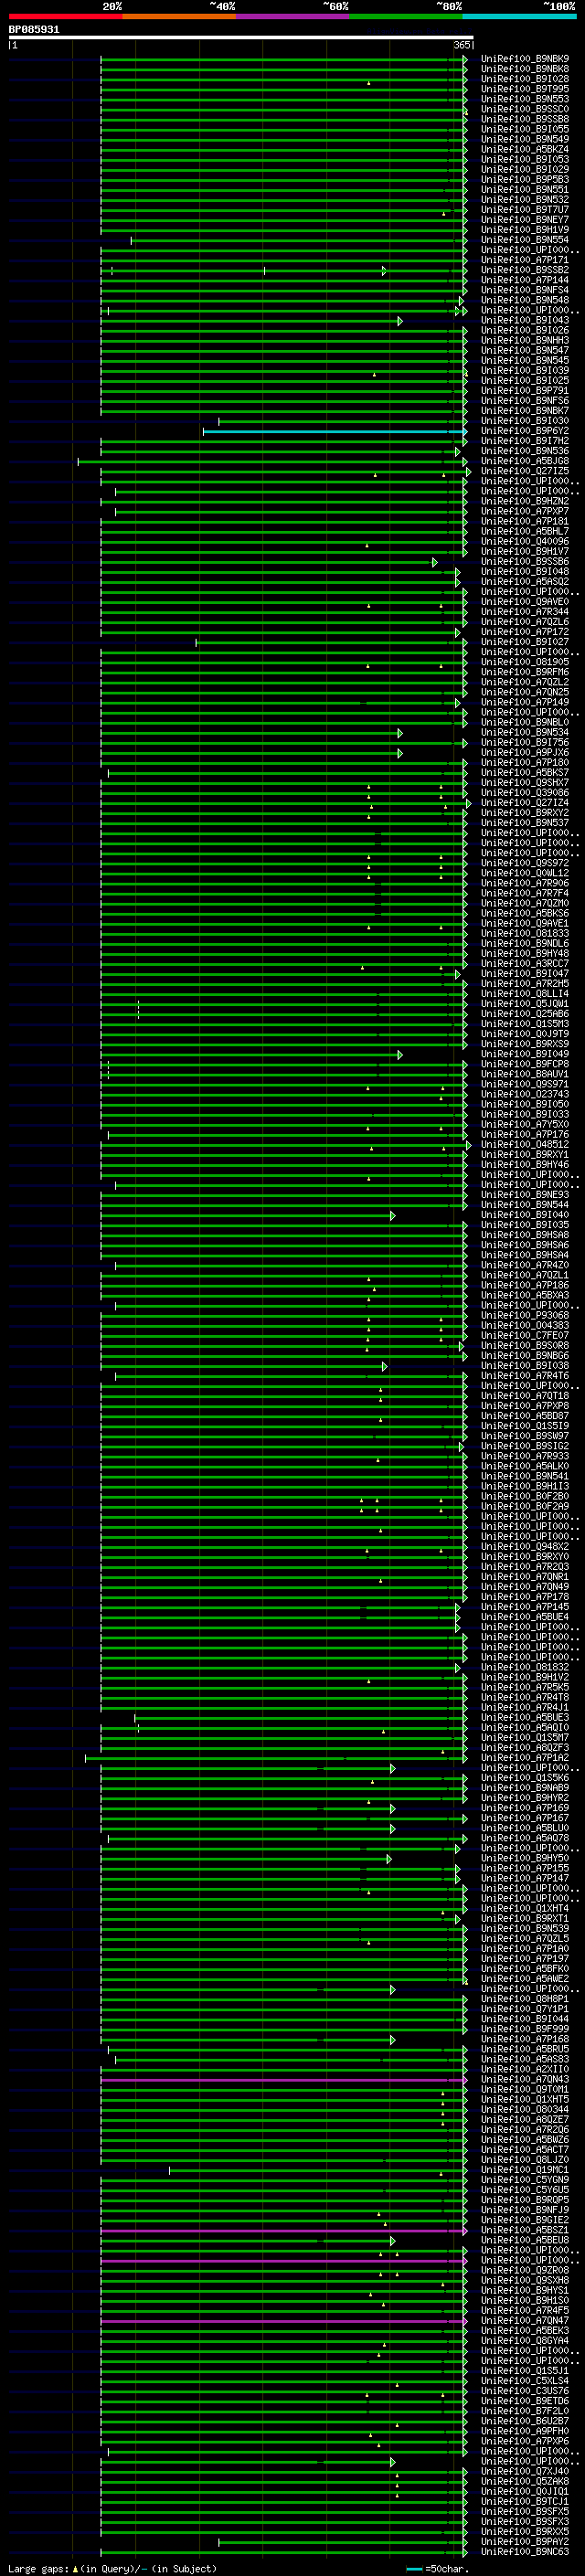The image size is (585, 2576).
Task: Open hit UniRef100_B9T995
Action: [x=525, y=89]
